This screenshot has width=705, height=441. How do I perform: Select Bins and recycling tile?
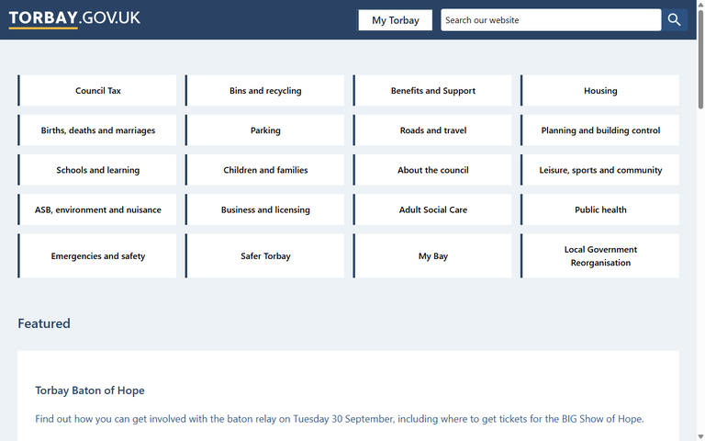tap(265, 91)
